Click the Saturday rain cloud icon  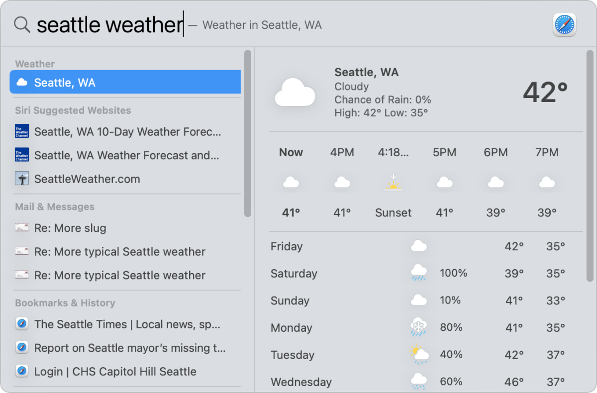click(x=419, y=273)
